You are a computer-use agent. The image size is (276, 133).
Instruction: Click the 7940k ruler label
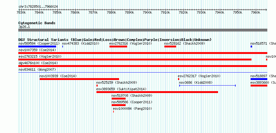click(x=220, y=12)
